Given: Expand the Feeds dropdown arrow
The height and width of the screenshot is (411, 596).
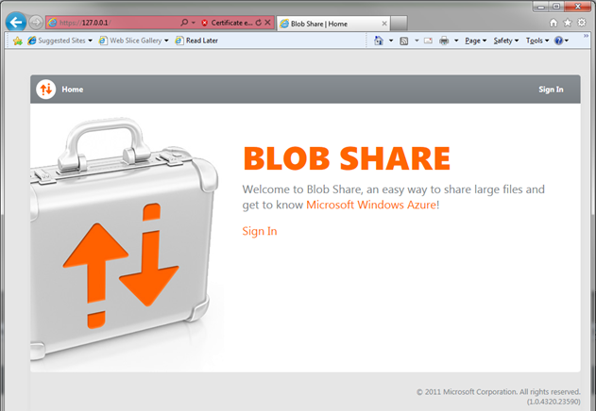Looking at the screenshot, I should (417, 41).
